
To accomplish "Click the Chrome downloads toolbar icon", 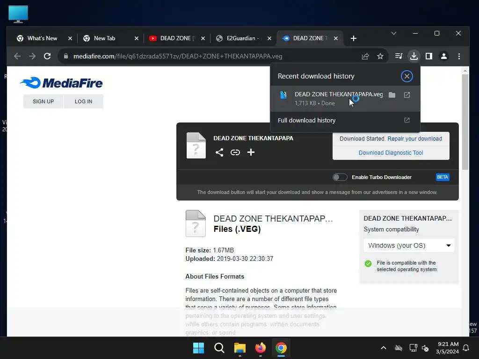I will pos(414,56).
